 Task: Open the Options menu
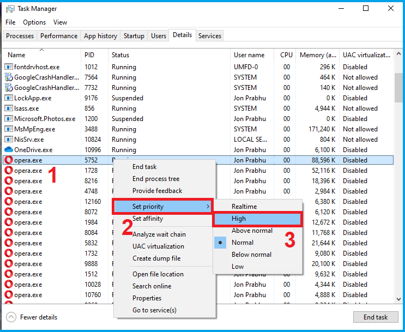click(x=34, y=22)
